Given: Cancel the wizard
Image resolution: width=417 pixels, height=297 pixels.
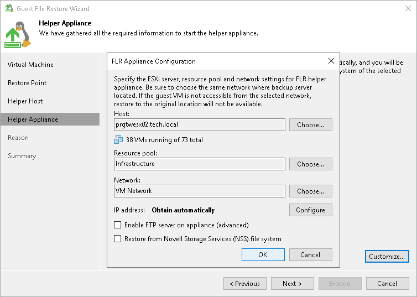Looking at the screenshot, I should coord(388,284).
